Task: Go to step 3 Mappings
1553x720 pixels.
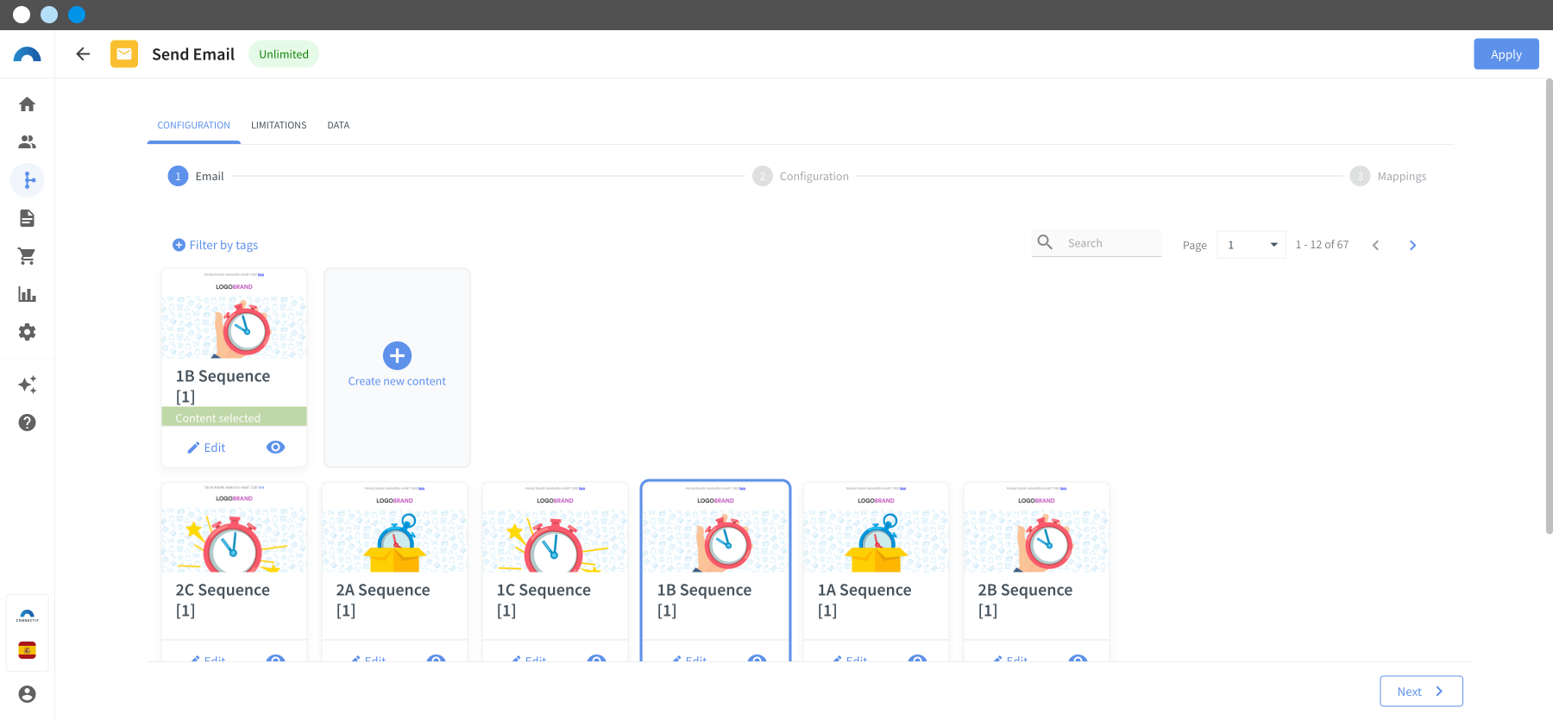Action: pos(1388,176)
